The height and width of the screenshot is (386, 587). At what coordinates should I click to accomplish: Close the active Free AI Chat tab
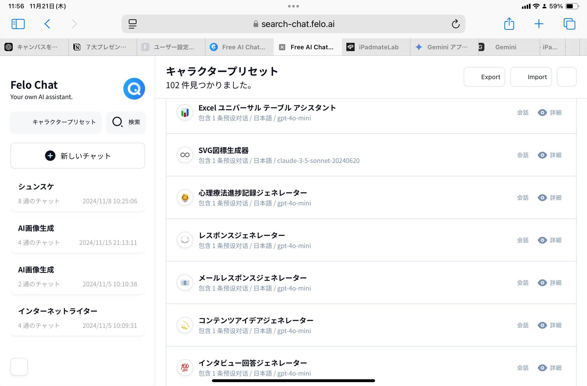click(282, 47)
